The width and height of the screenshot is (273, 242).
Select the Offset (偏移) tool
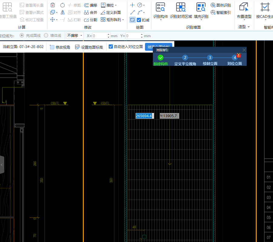pos(90,5)
